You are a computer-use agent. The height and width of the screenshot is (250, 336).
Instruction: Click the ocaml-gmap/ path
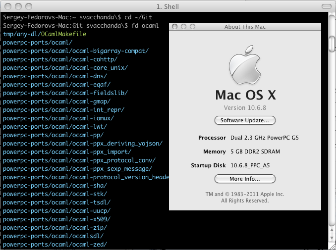(x=57, y=101)
